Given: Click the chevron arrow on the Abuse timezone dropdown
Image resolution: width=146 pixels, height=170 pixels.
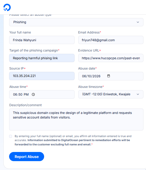Looking at the screenshot, I should point(138,94).
